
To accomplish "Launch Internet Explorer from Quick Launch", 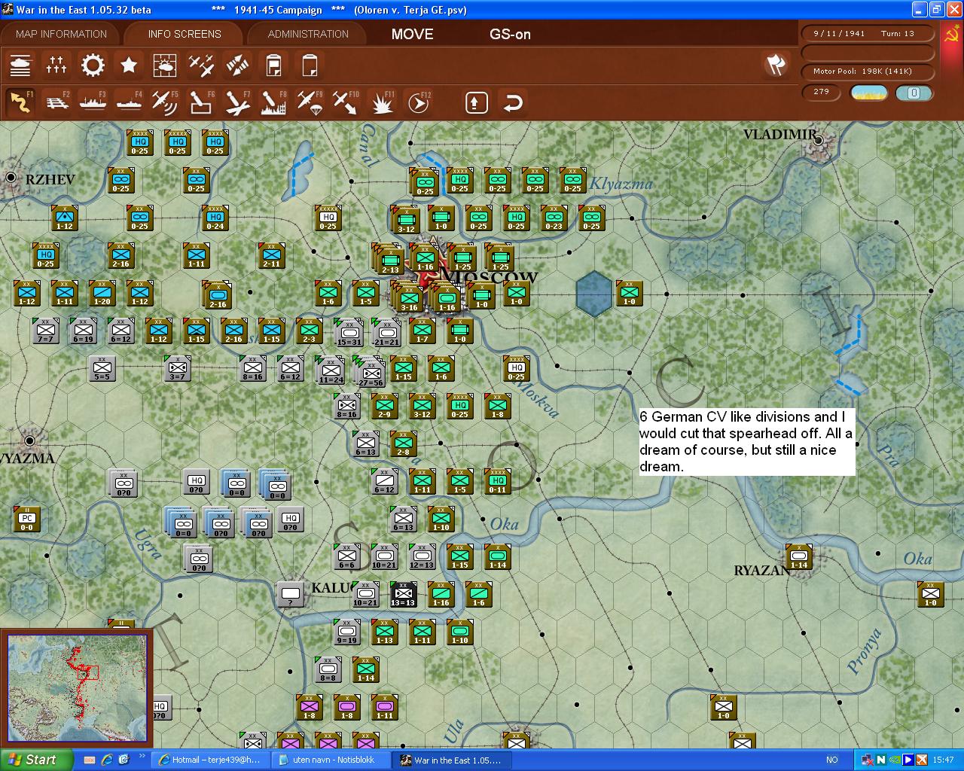I will point(106,760).
